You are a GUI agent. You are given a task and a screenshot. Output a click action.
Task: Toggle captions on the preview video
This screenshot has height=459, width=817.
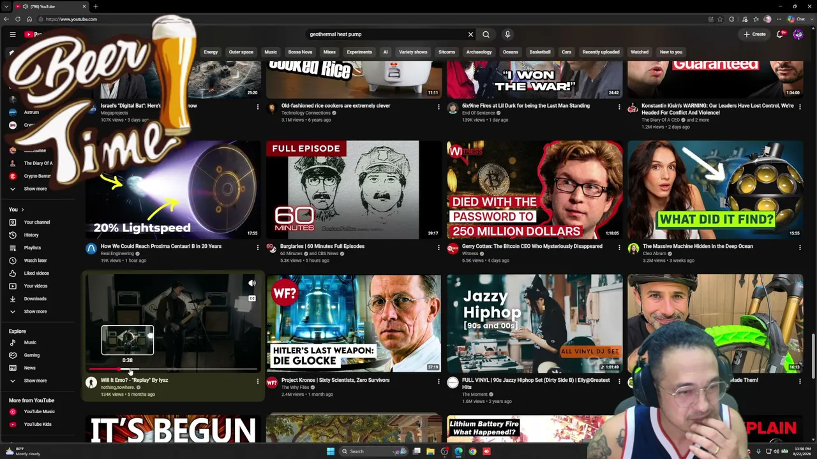point(252,298)
